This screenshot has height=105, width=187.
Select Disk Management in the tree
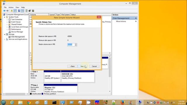coord(18,37)
